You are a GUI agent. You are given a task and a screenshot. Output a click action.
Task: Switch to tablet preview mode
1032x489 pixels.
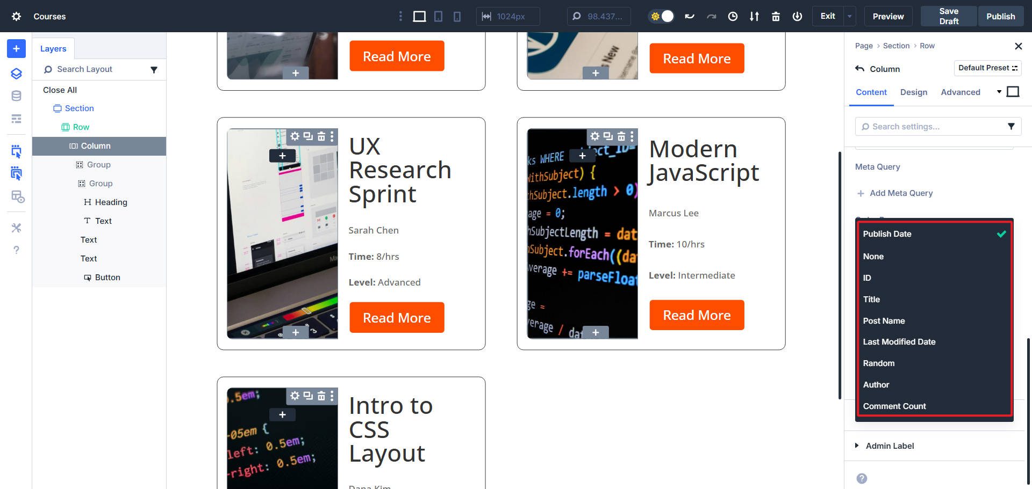[x=438, y=16]
